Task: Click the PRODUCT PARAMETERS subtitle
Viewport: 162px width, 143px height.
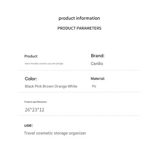Action: (x=79, y=28)
